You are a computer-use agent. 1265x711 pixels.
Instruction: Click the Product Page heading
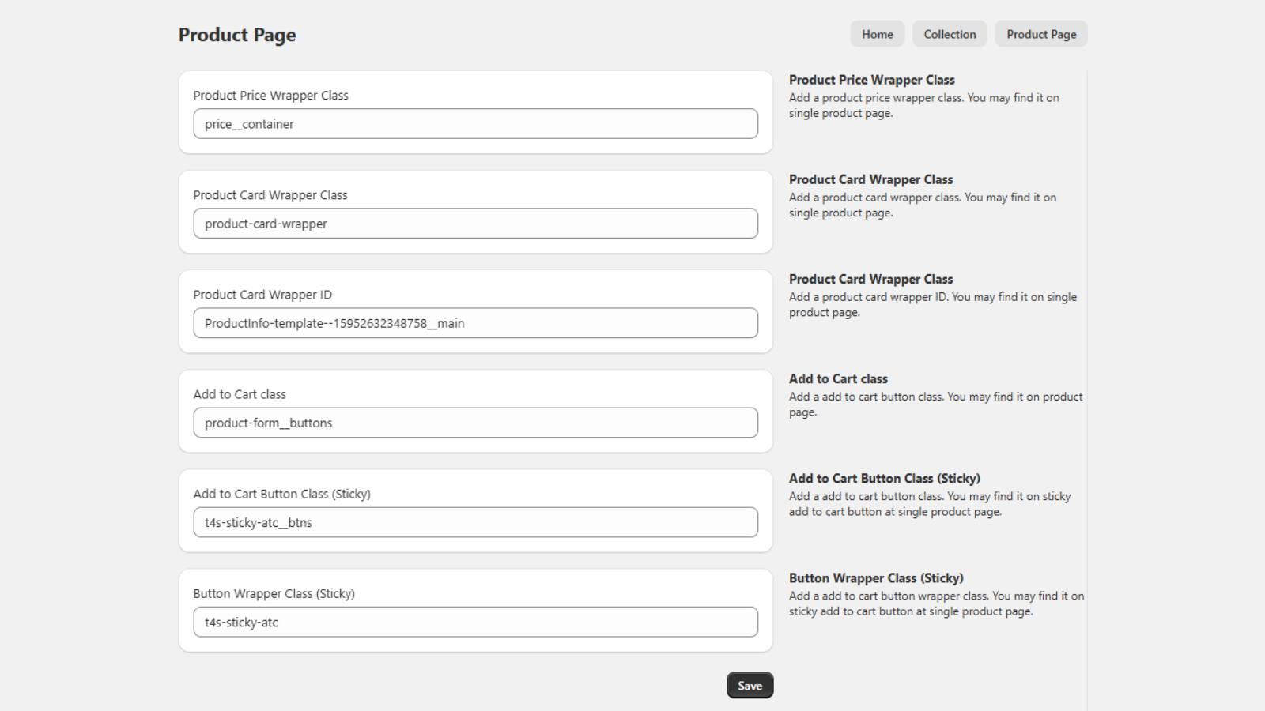(237, 34)
